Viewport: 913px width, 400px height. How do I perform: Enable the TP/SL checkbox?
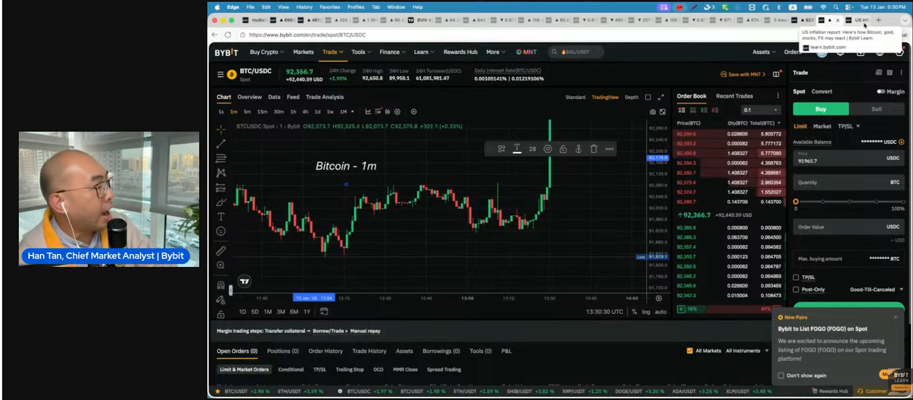click(x=796, y=277)
